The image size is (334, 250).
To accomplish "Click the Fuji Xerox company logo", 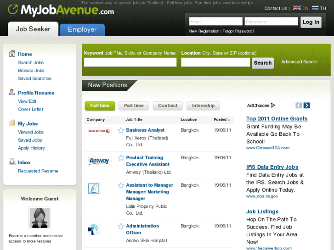I will coord(99,131).
